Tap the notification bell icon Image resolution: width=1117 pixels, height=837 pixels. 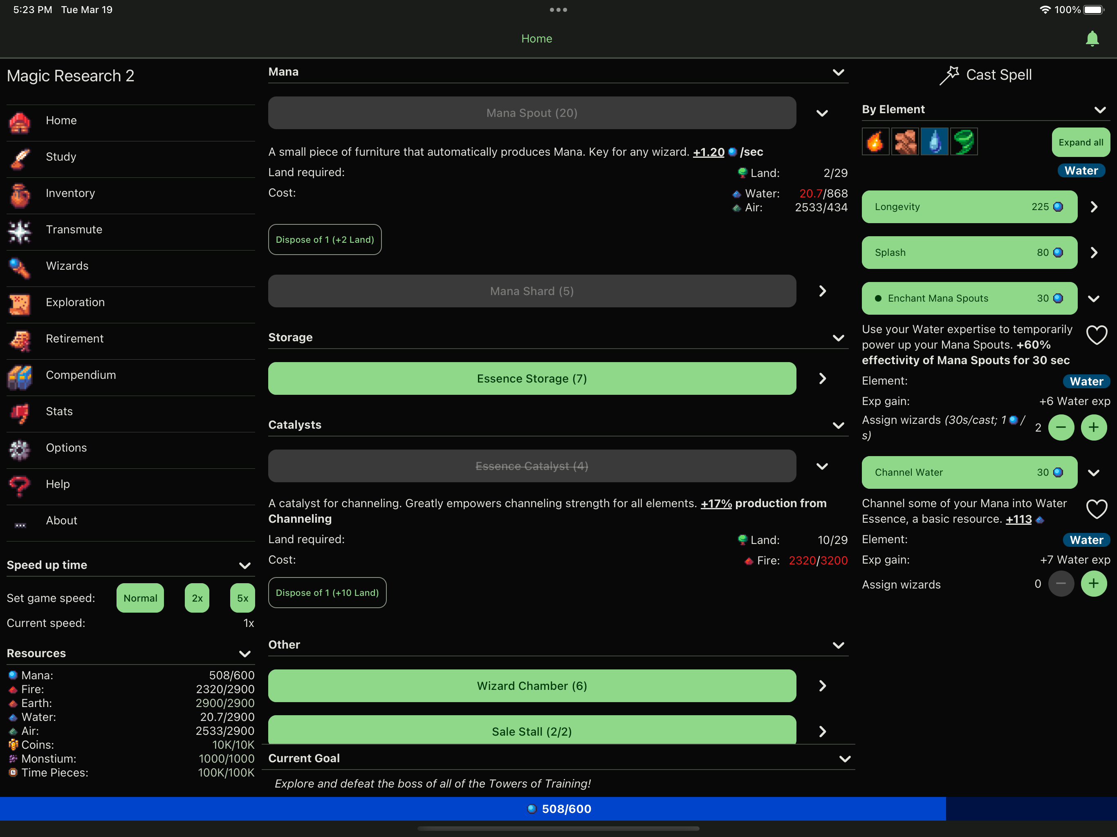click(1092, 39)
